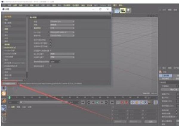Open the language dropdown showing Chinese (cn)
179x126 pixels.
click(x=62, y=21)
